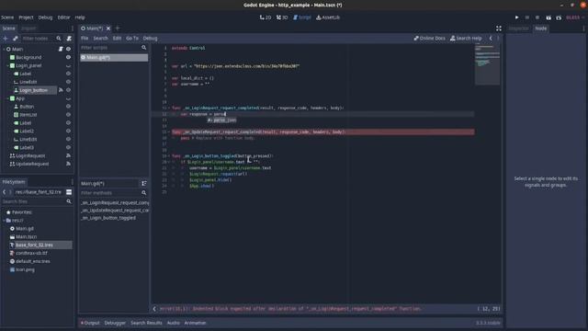
Task: Go to previous edited document arrow
Action: [x=491, y=39]
